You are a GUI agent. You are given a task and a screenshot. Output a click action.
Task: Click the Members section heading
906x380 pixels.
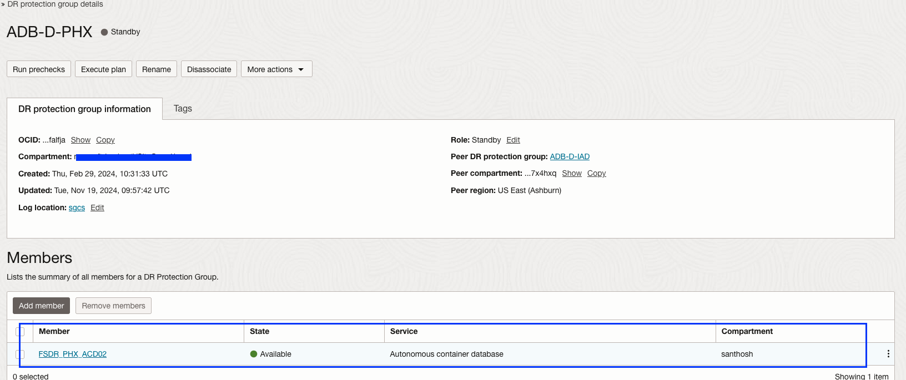point(39,258)
